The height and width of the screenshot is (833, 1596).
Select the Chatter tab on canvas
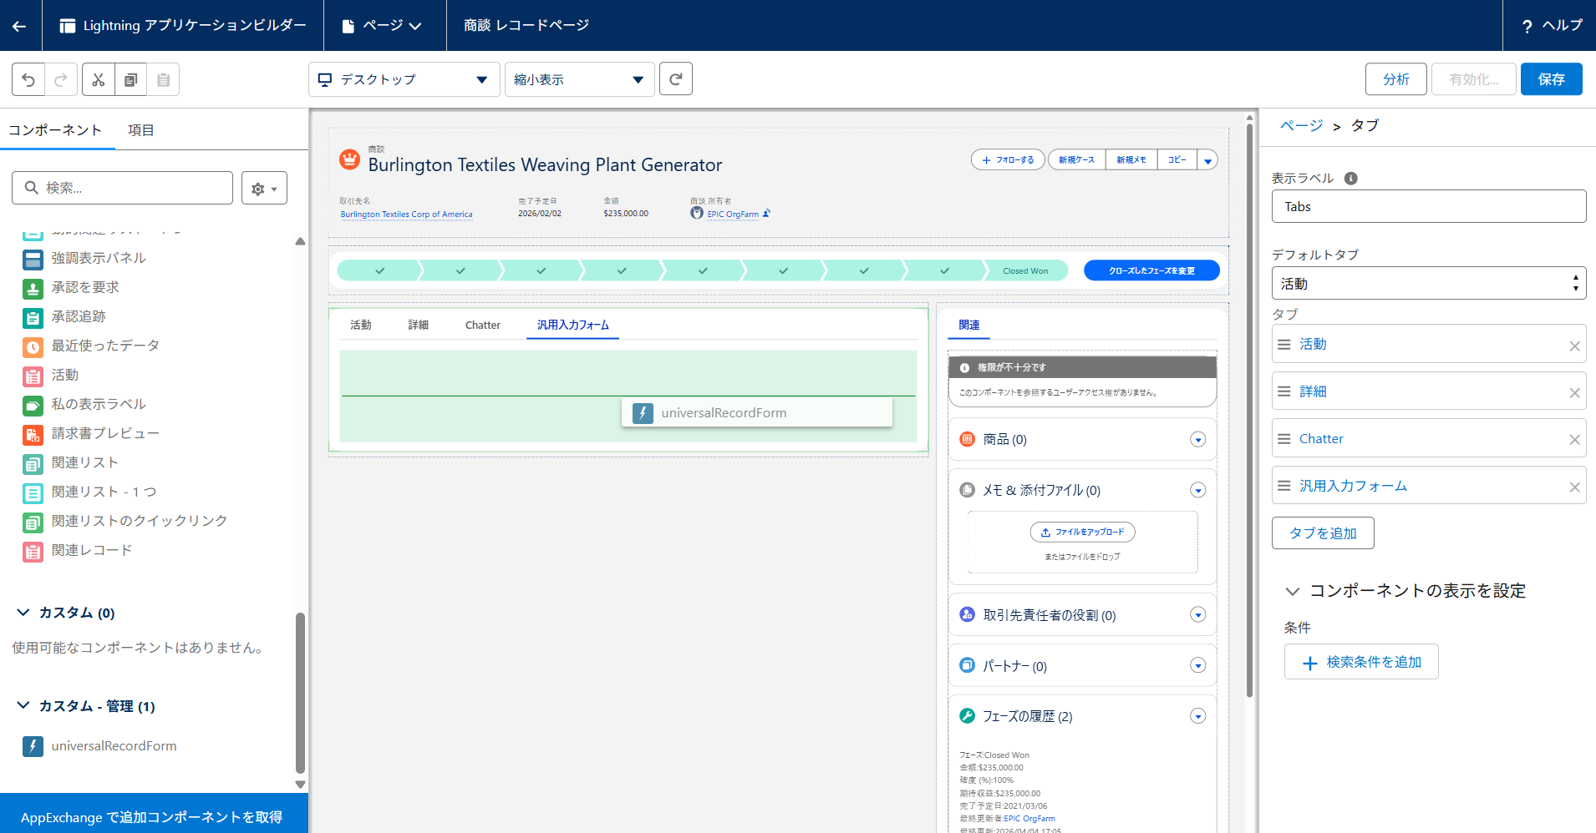click(x=482, y=326)
